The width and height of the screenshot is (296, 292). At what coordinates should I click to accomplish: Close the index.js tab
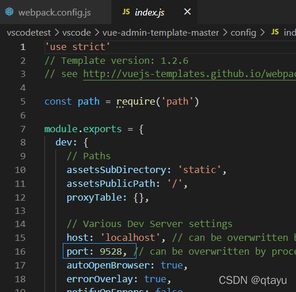pyautogui.click(x=187, y=11)
